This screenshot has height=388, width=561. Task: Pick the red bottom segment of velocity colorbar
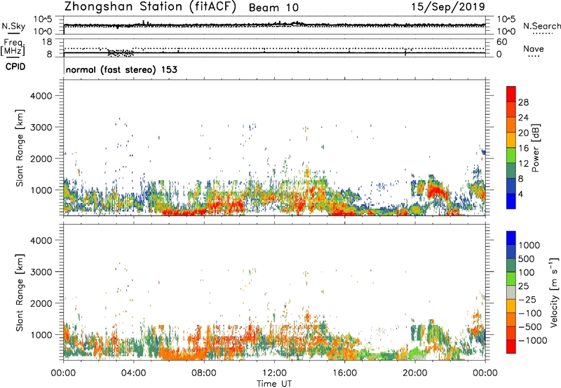(x=511, y=347)
